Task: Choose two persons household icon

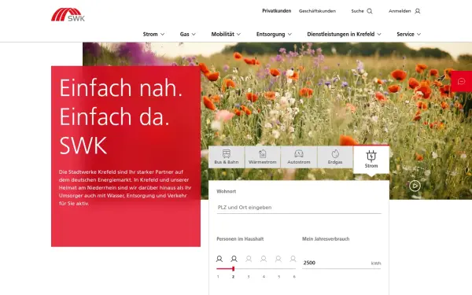Action: click(x=234, y=259)
